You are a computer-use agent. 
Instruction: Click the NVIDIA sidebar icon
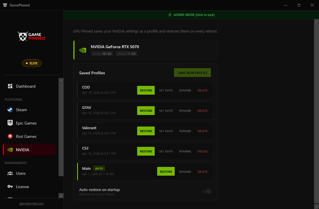click(x=10, y=149)
